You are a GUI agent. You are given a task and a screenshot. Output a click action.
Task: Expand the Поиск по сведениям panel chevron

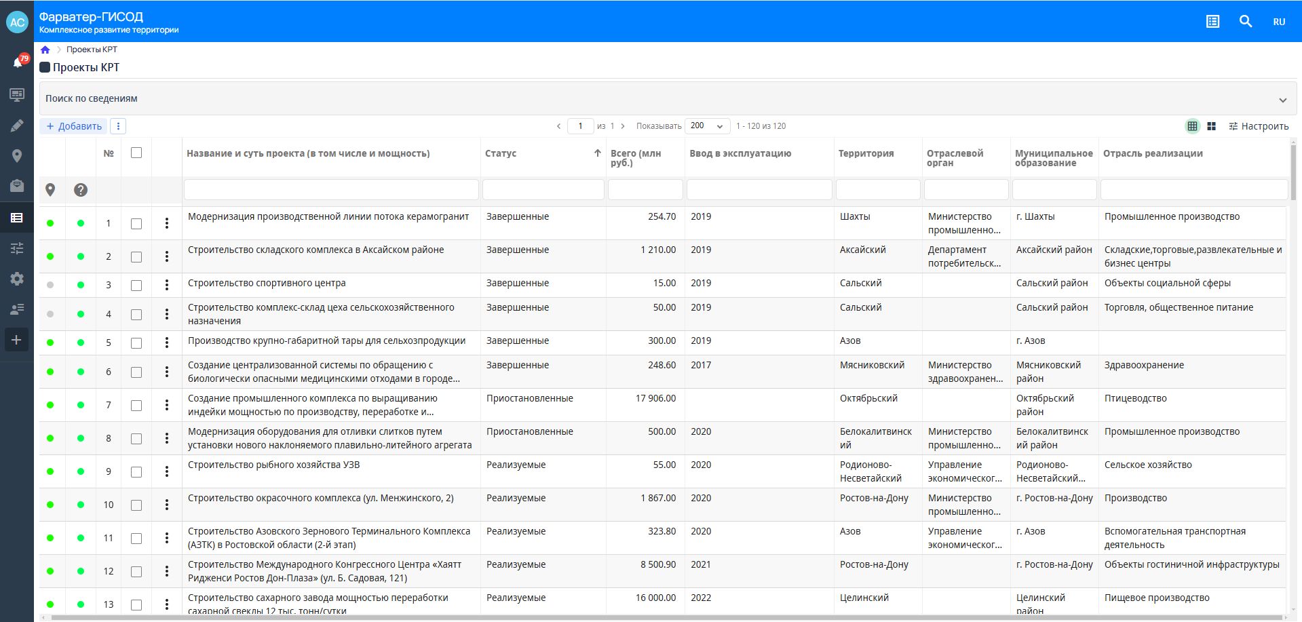click(1282, 100)
